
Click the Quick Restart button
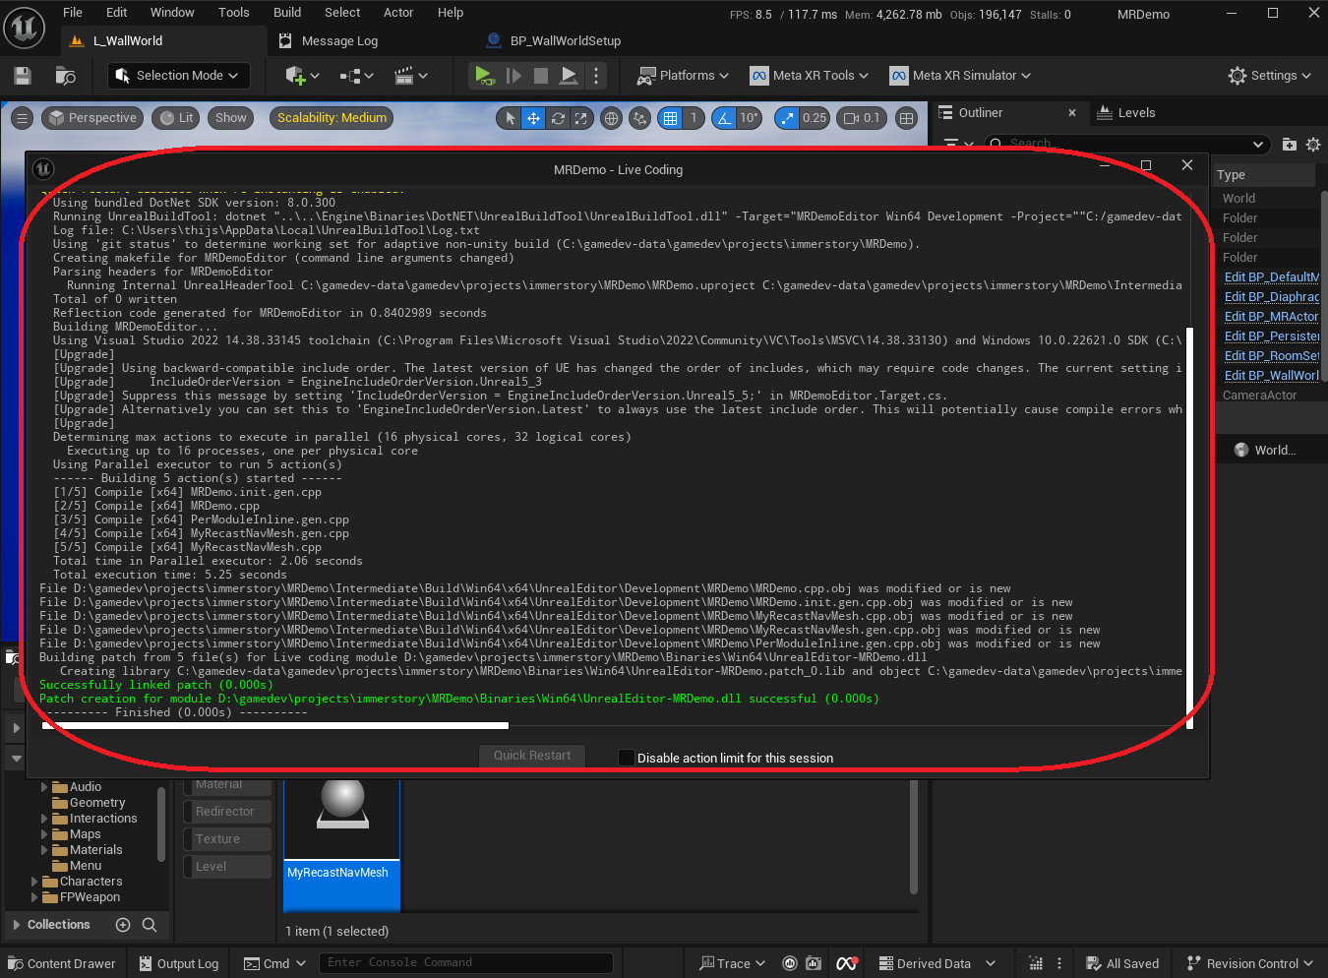point(531,755)
